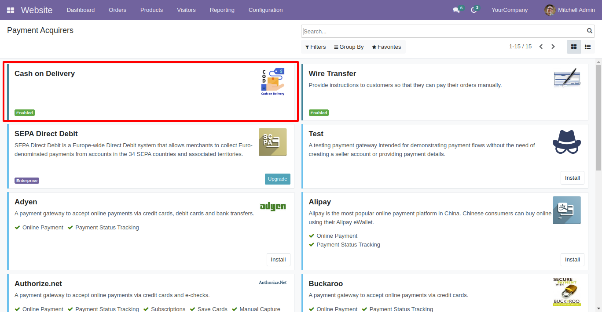Install the Test payment acquirer
This screenshot has height=312, width=602.
573,178
